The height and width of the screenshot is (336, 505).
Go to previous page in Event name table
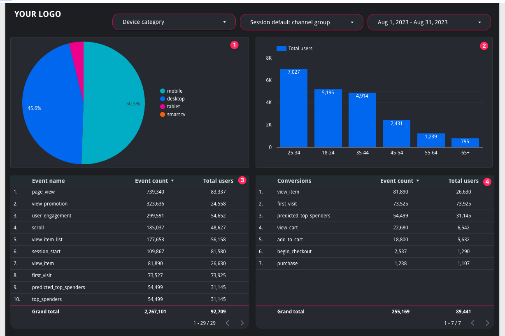(227, 323)
